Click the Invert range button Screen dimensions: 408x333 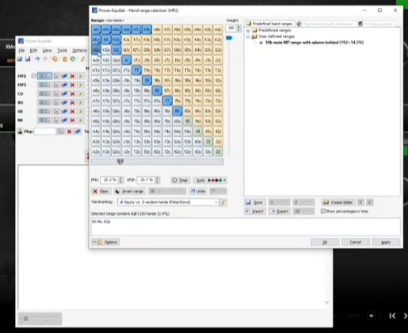tap(130, 191)
